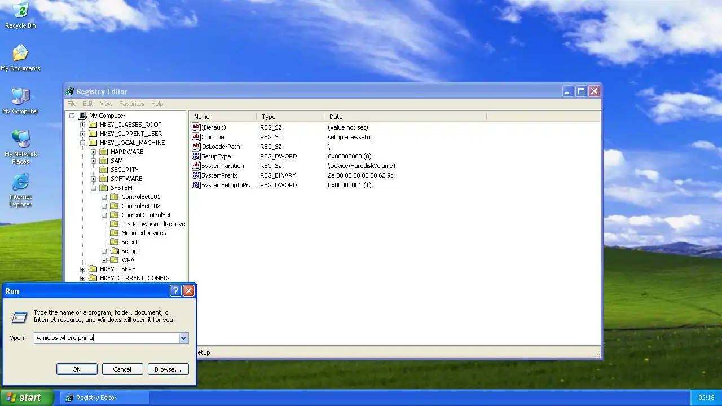This screenshot has height=406, width=722.
Task: Click the CmdLine string value icon
Action: [196, 137]
